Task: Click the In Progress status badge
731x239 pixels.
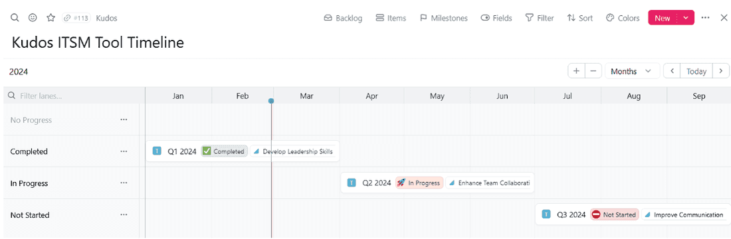Action: [419, 183]
